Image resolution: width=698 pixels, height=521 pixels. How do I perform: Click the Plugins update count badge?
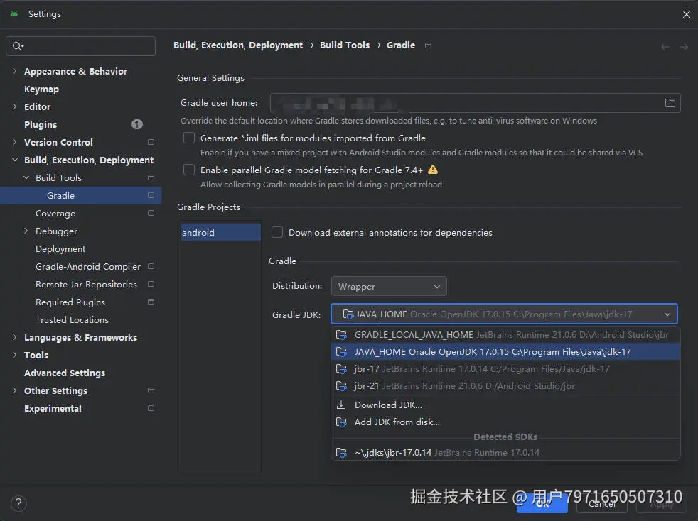click(137, 124)
